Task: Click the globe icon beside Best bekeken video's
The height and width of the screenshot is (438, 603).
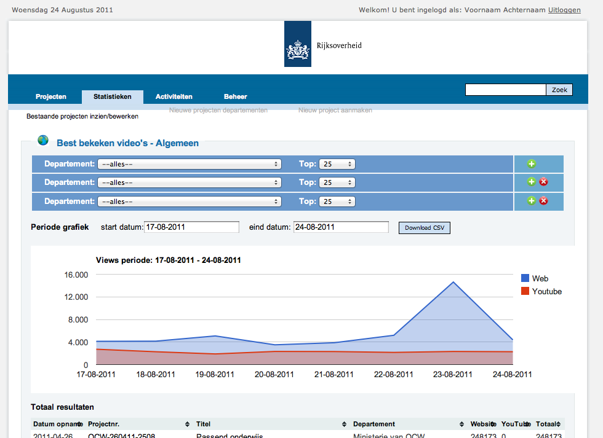Action: click(43, 141)
